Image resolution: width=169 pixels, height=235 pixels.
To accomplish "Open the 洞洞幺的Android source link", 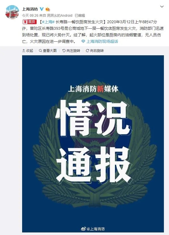I will click(x=60, y=15).
